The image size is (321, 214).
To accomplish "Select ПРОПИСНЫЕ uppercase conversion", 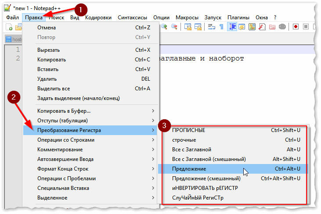I will tap(233, 130).
